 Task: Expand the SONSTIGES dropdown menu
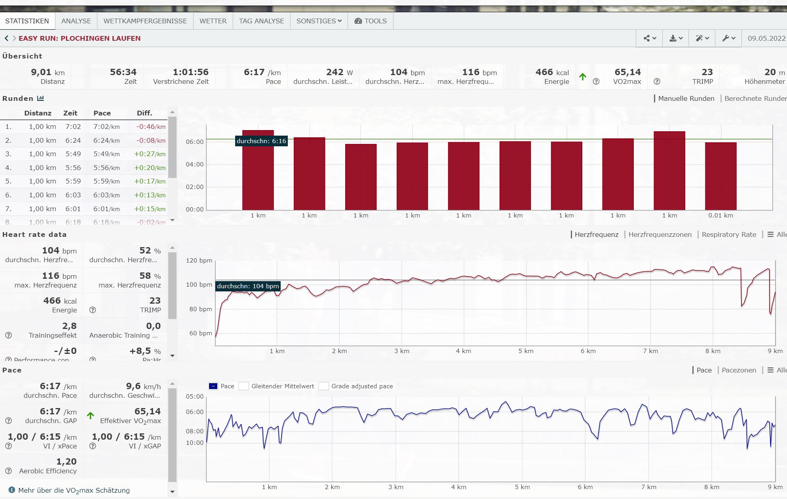click(x=319, y=21)
